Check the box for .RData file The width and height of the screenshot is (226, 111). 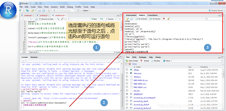[127, 70]
